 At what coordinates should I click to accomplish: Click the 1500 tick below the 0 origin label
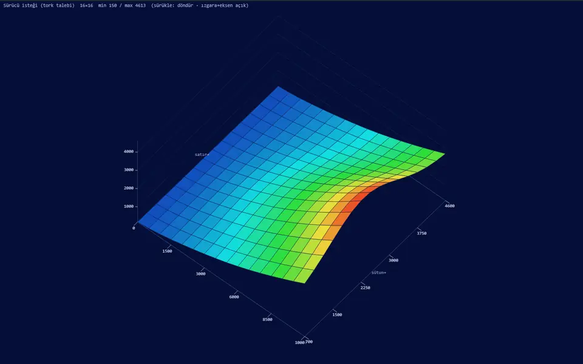coord(168,251)
